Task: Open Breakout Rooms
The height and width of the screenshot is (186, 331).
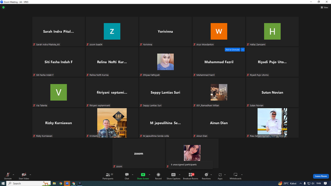Action: 191,176
